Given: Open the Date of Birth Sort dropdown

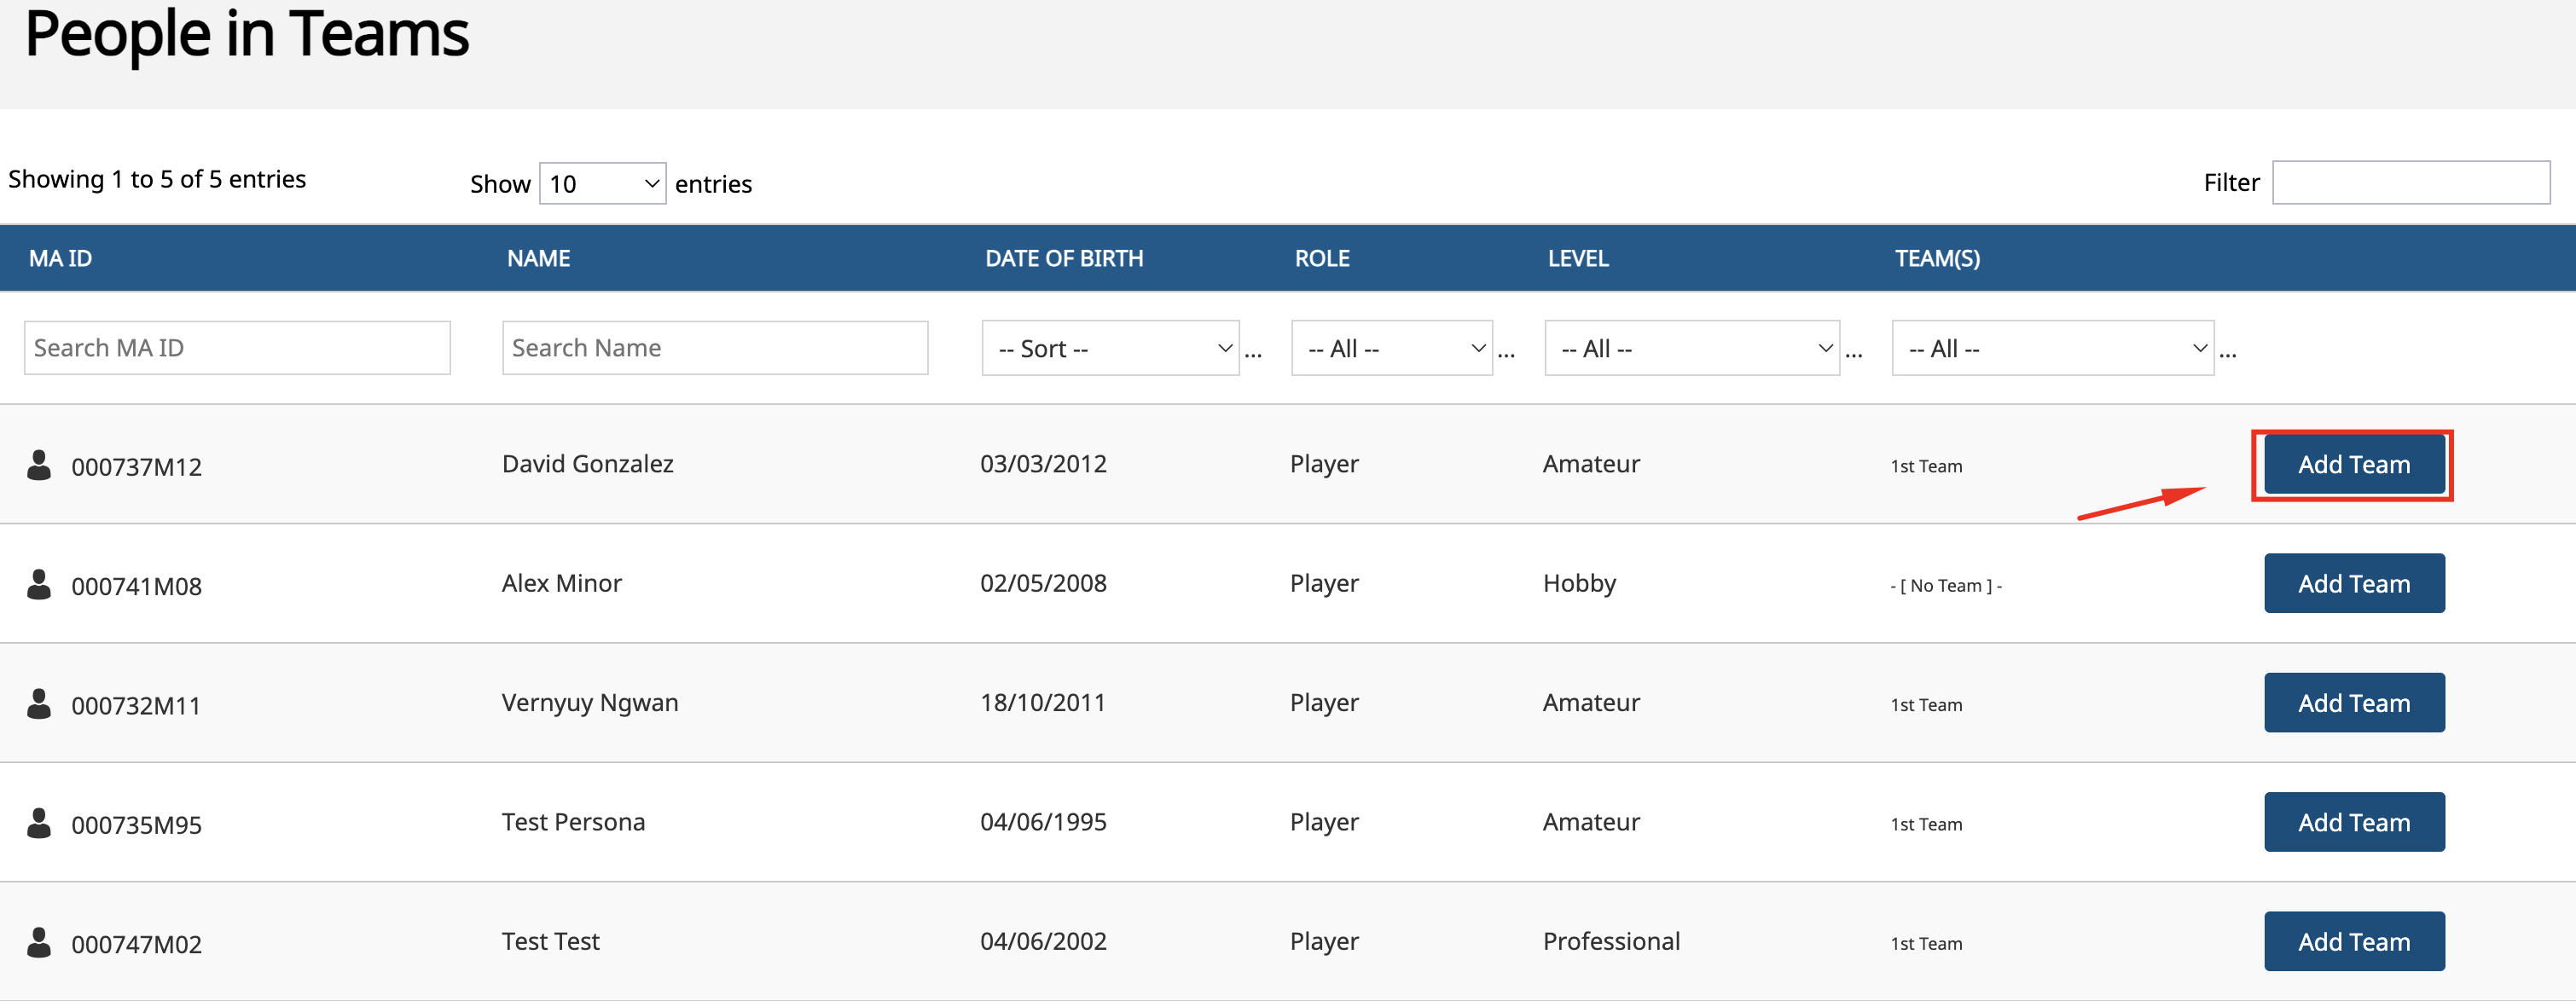Looking at the screenshot, I should coord(1110,348).
